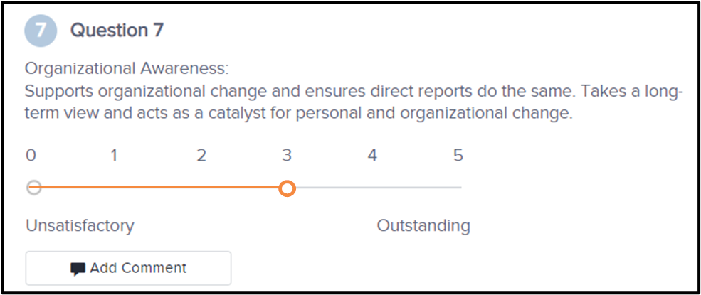Click the speech bubble comment icon
This screenshot has height=295, width=701.
click(78, 269)
